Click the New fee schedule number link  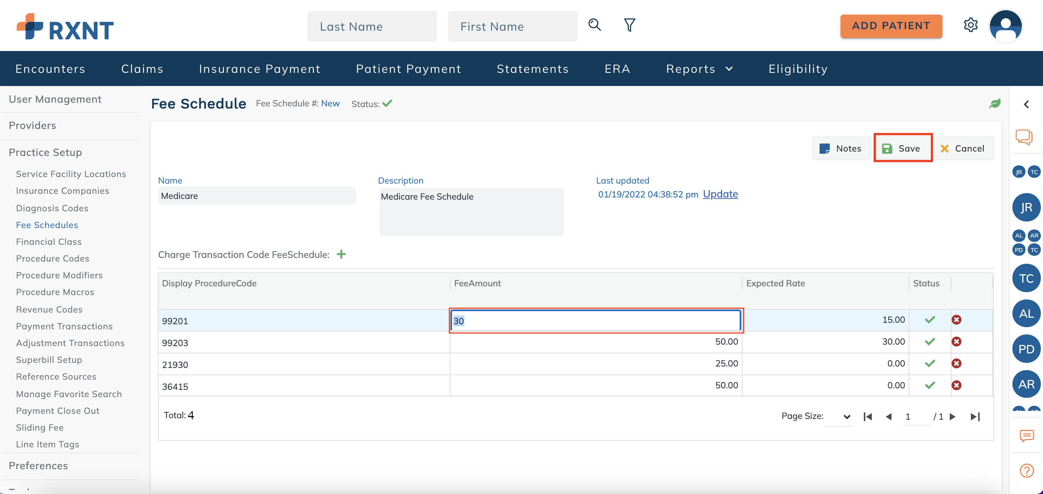click(x=330, y=103)
